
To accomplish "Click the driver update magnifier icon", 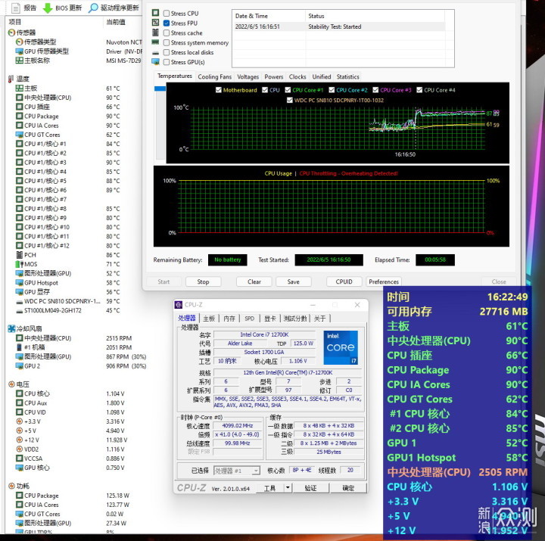I will [x=93, y=8].
